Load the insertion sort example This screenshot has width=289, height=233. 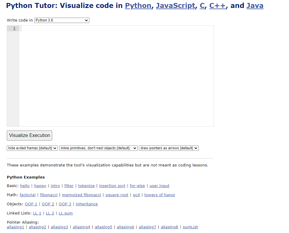coord(112,186)
